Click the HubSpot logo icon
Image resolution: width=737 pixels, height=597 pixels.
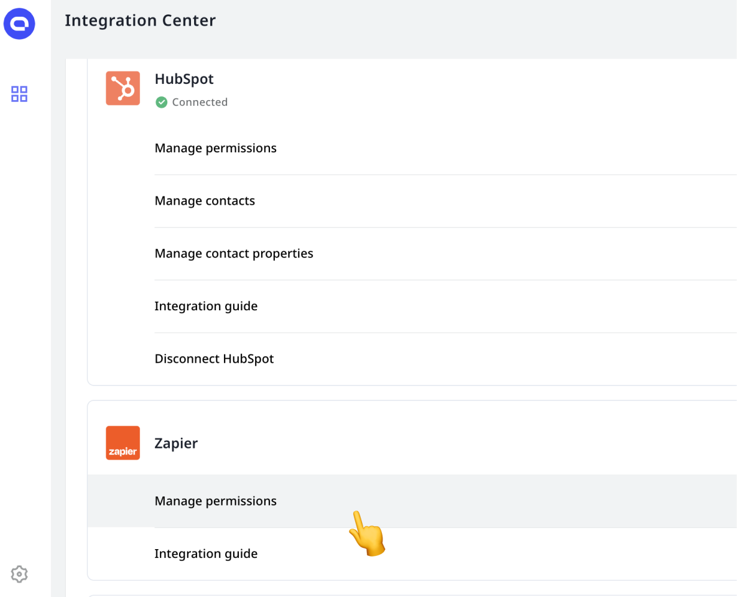(x=123, y=88)
